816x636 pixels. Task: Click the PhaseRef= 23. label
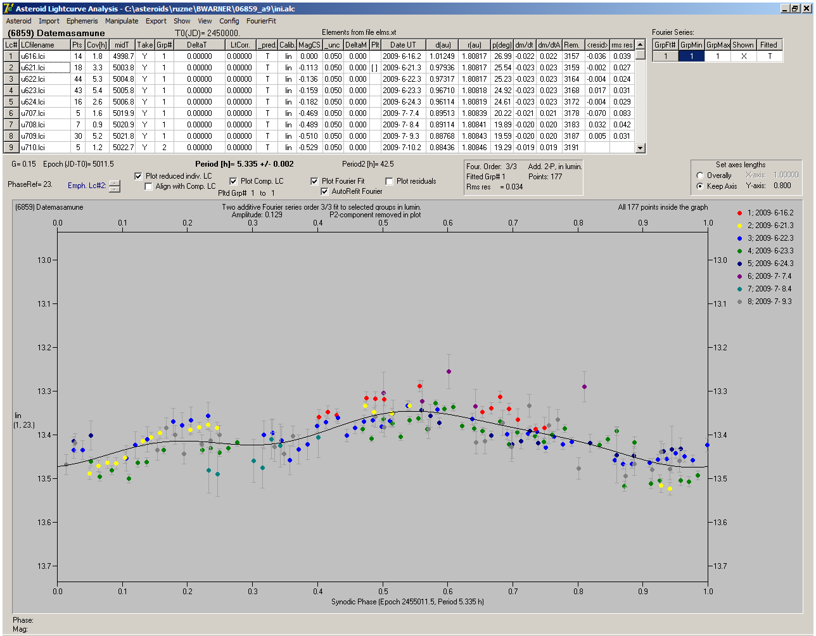pos(30,184)
